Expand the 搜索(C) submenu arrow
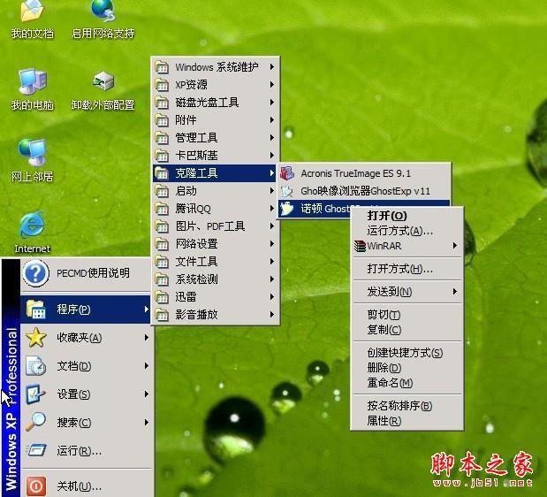547x497 pixels. 147,423
